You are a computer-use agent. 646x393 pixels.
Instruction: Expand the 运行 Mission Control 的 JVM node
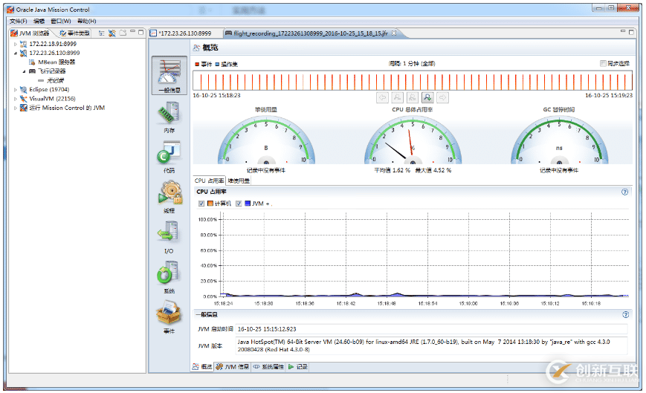pos(16,108)
